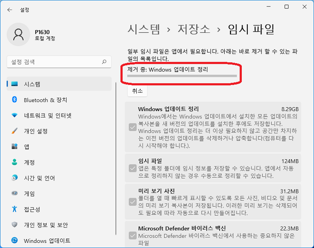
Task: Click the 8.29GB size value
Action: point(290,109)
